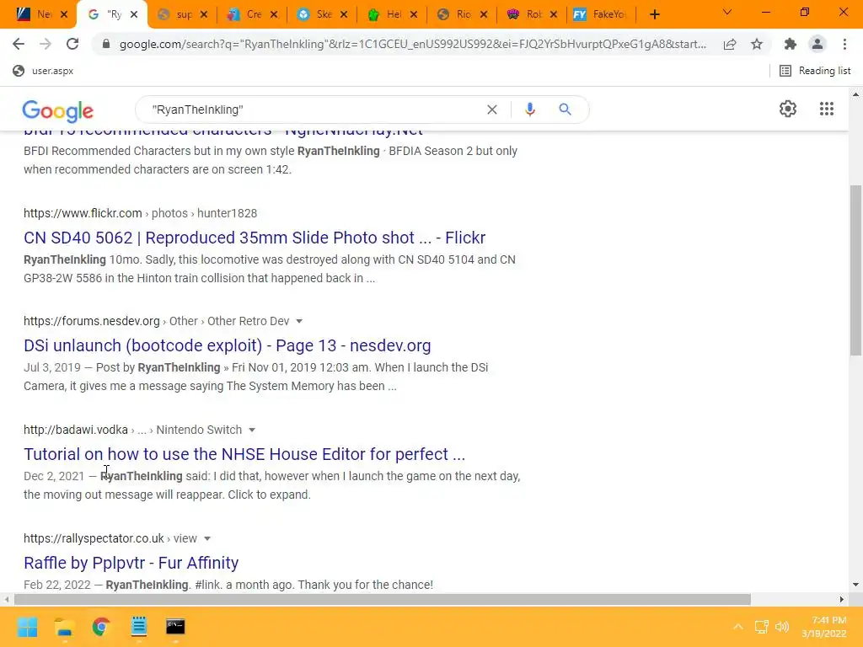Reload the current page
863x647 pixels.
(x=72, y=44)
